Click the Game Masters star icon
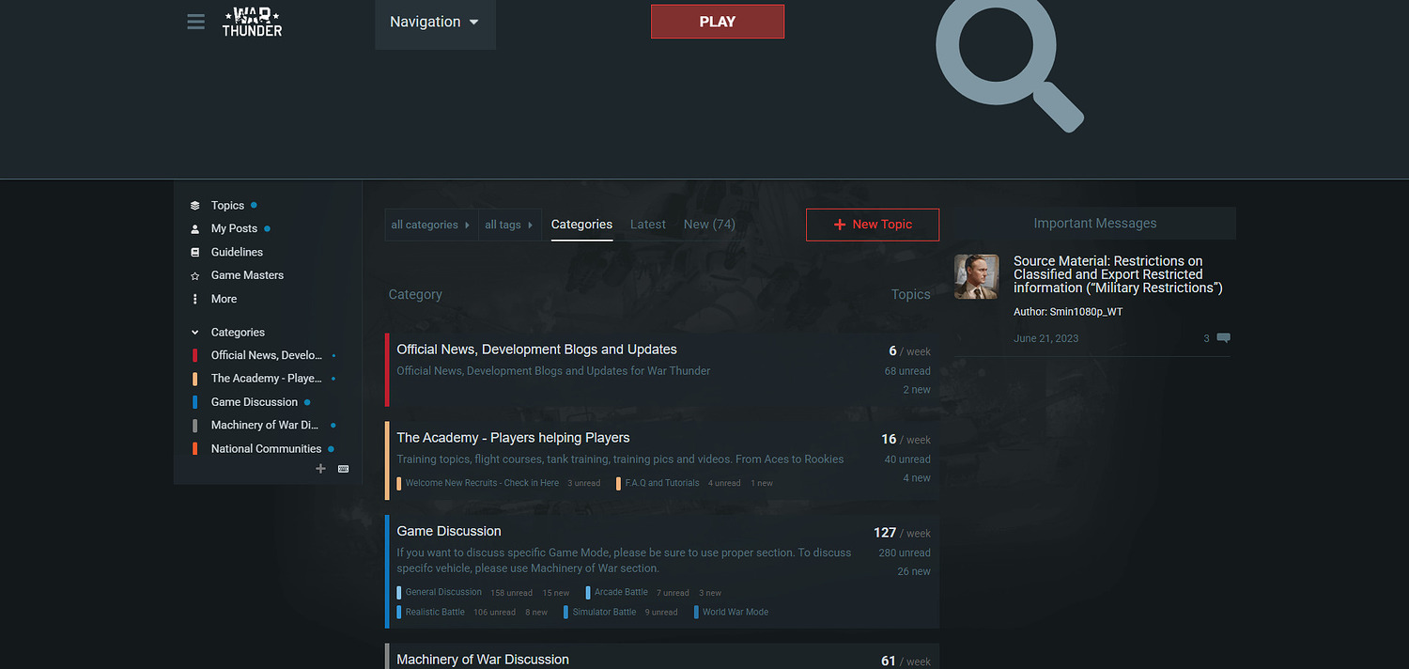 pyautogui.click(x=195, y=276)
